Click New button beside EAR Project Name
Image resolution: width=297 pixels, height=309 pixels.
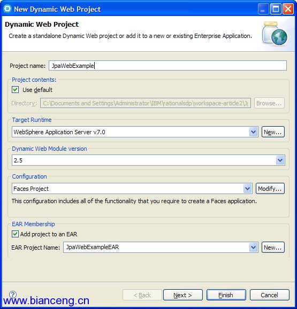(273, 247)
